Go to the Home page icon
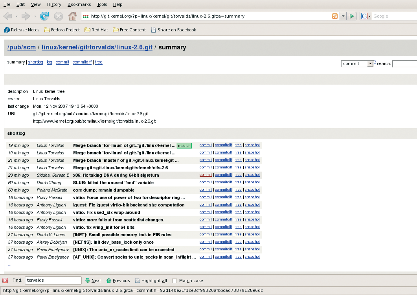This screenshot has width=417, height=295. click(73, 16)
